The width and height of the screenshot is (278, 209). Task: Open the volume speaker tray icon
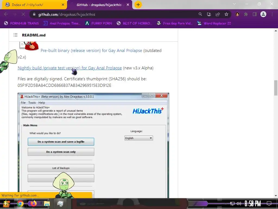[239, 204]
